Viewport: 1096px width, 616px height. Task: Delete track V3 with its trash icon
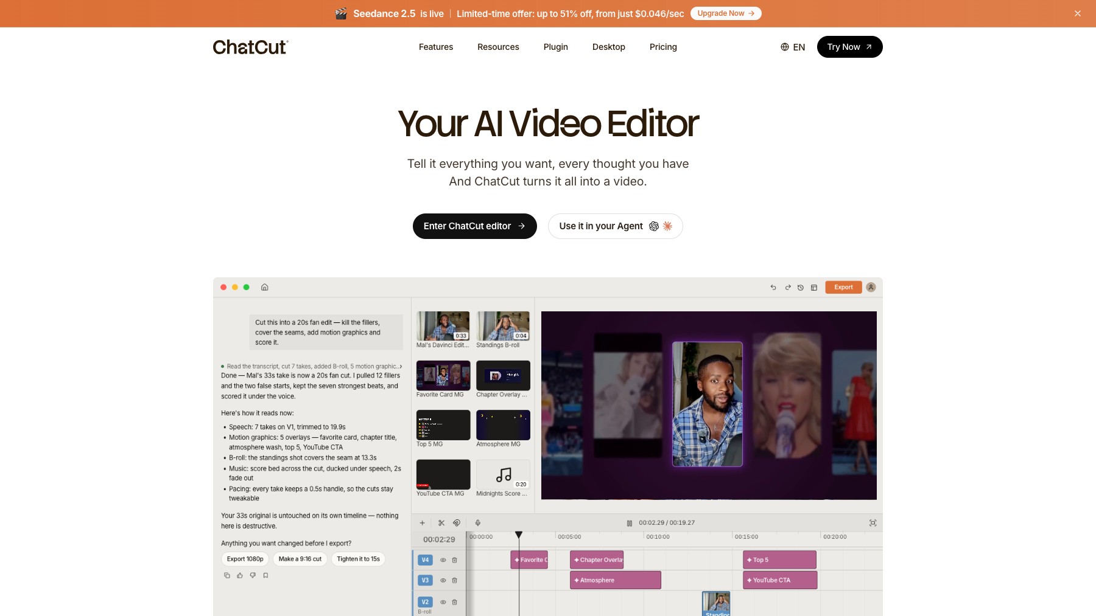click(454, 580)
